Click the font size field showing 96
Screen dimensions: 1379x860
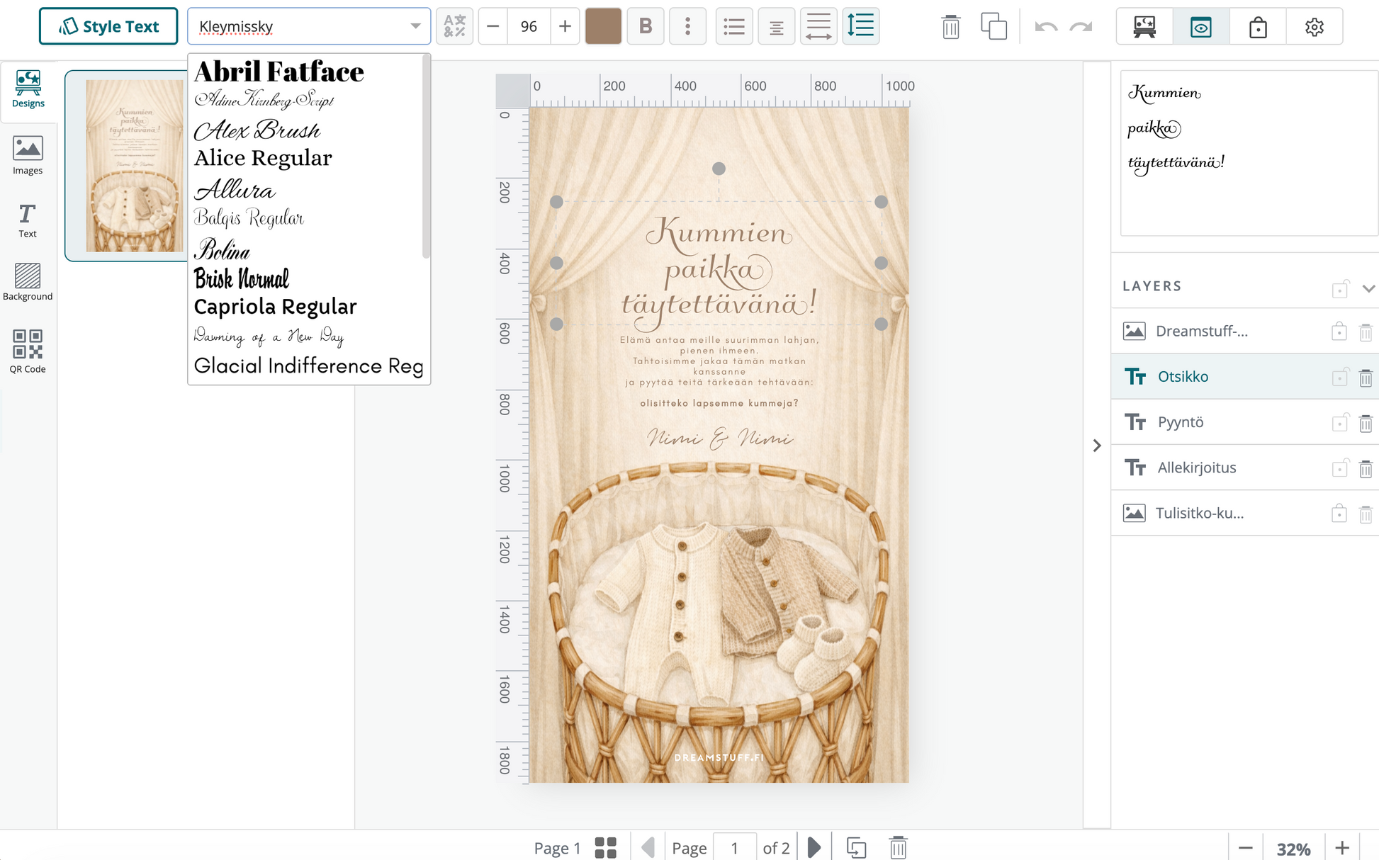click(529, 26)
